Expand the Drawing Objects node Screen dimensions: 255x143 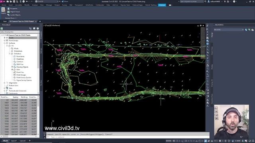point(12,67)
